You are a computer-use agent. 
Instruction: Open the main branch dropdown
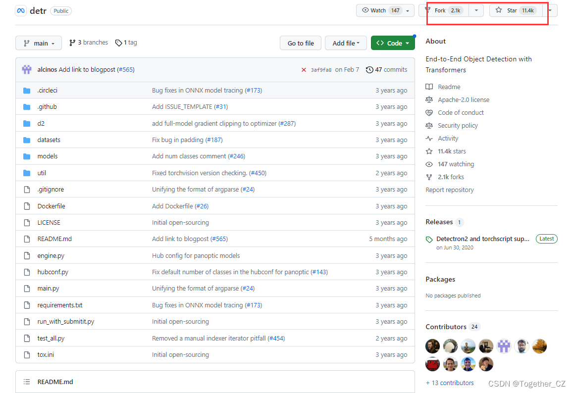[38, 43]
